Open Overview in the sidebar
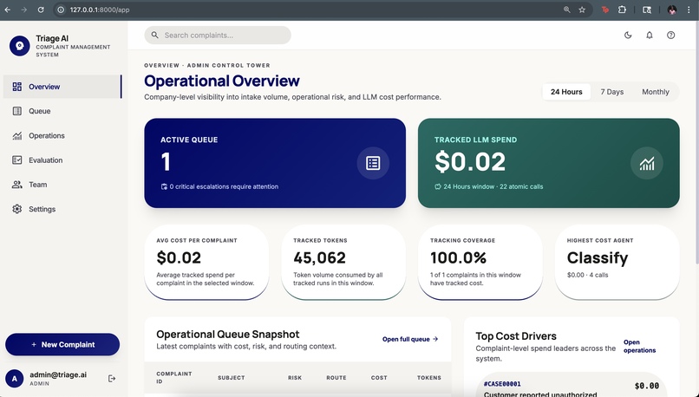The width and height of the screenshot is (699, 397). [62, 87]
